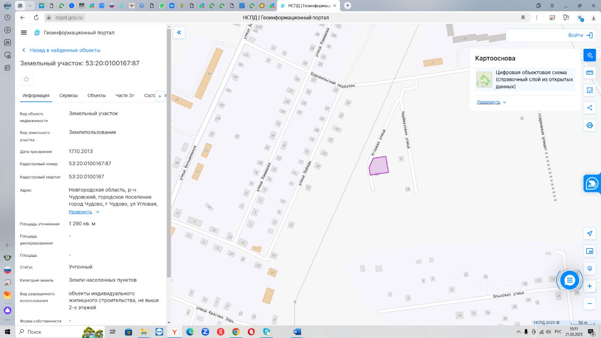Collapse the left info panel
601x338 pixels.
[x=179, y=32]
